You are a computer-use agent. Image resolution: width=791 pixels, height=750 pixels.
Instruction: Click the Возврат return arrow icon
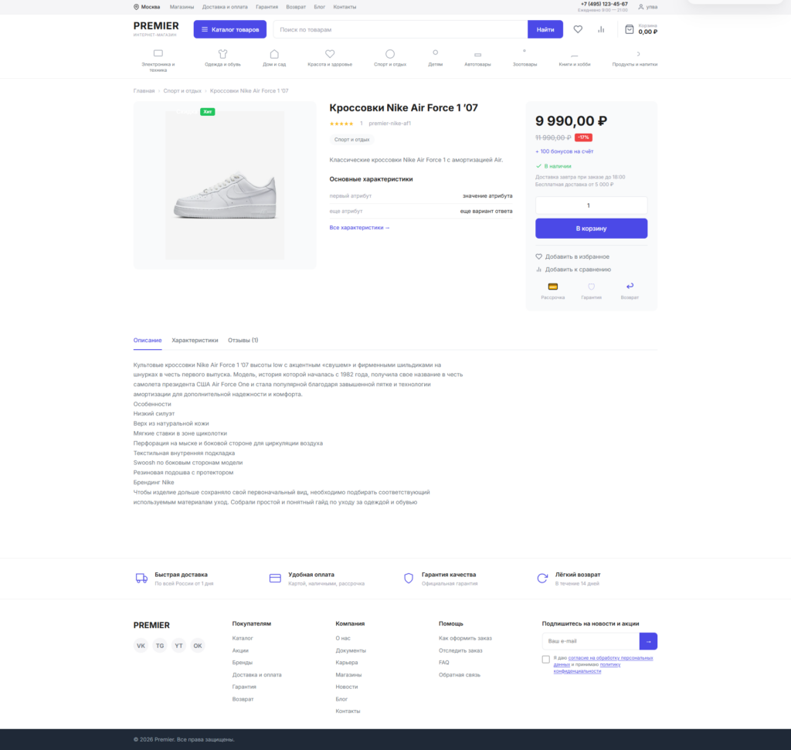point(630,286)
